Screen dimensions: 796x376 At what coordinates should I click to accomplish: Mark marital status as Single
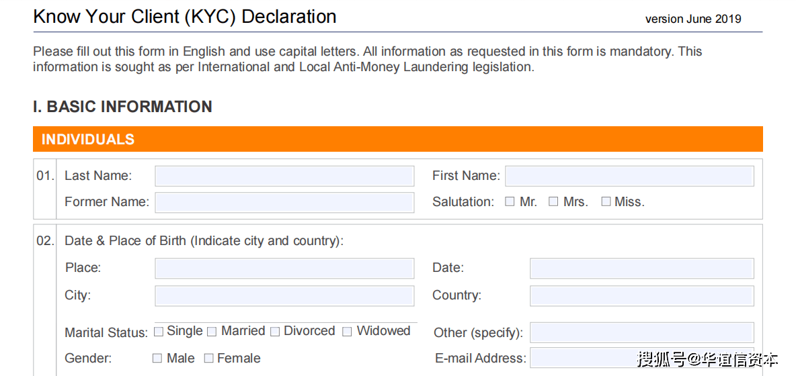pyautogui.click(x=159, y=331)
